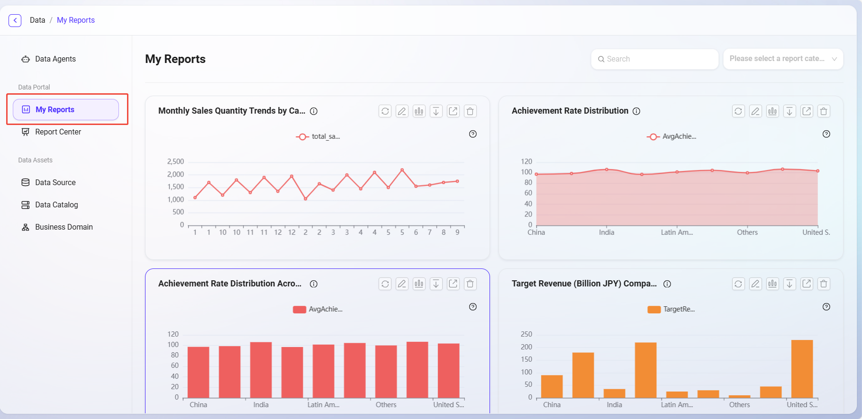Click the back arrow beside Data breadcrumb
The height and width of the screenshot is (419, 862).
tap(15, 20)
